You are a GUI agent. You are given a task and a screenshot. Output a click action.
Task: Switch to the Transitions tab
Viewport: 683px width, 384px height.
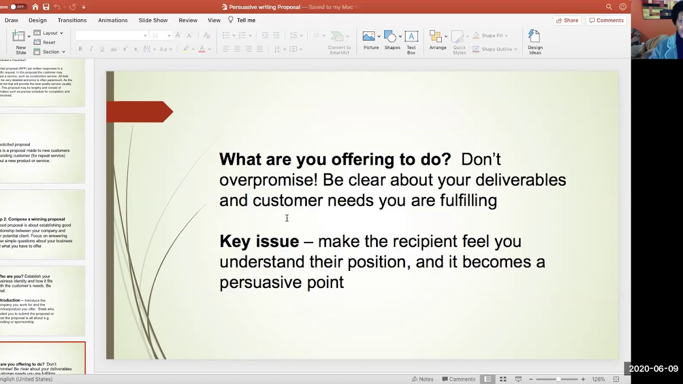coord(72,20)
